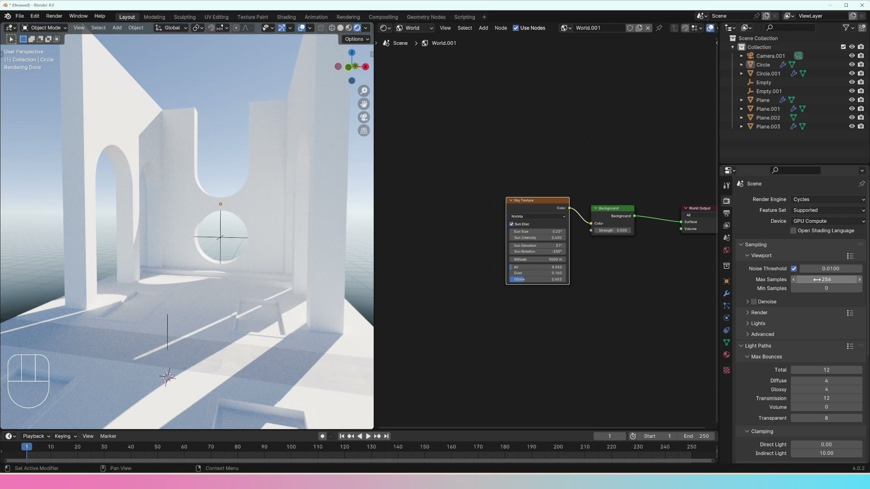Open the Particles properties tab
The width and height of the screenshot is (870, 489).
[x=726, y=306]
